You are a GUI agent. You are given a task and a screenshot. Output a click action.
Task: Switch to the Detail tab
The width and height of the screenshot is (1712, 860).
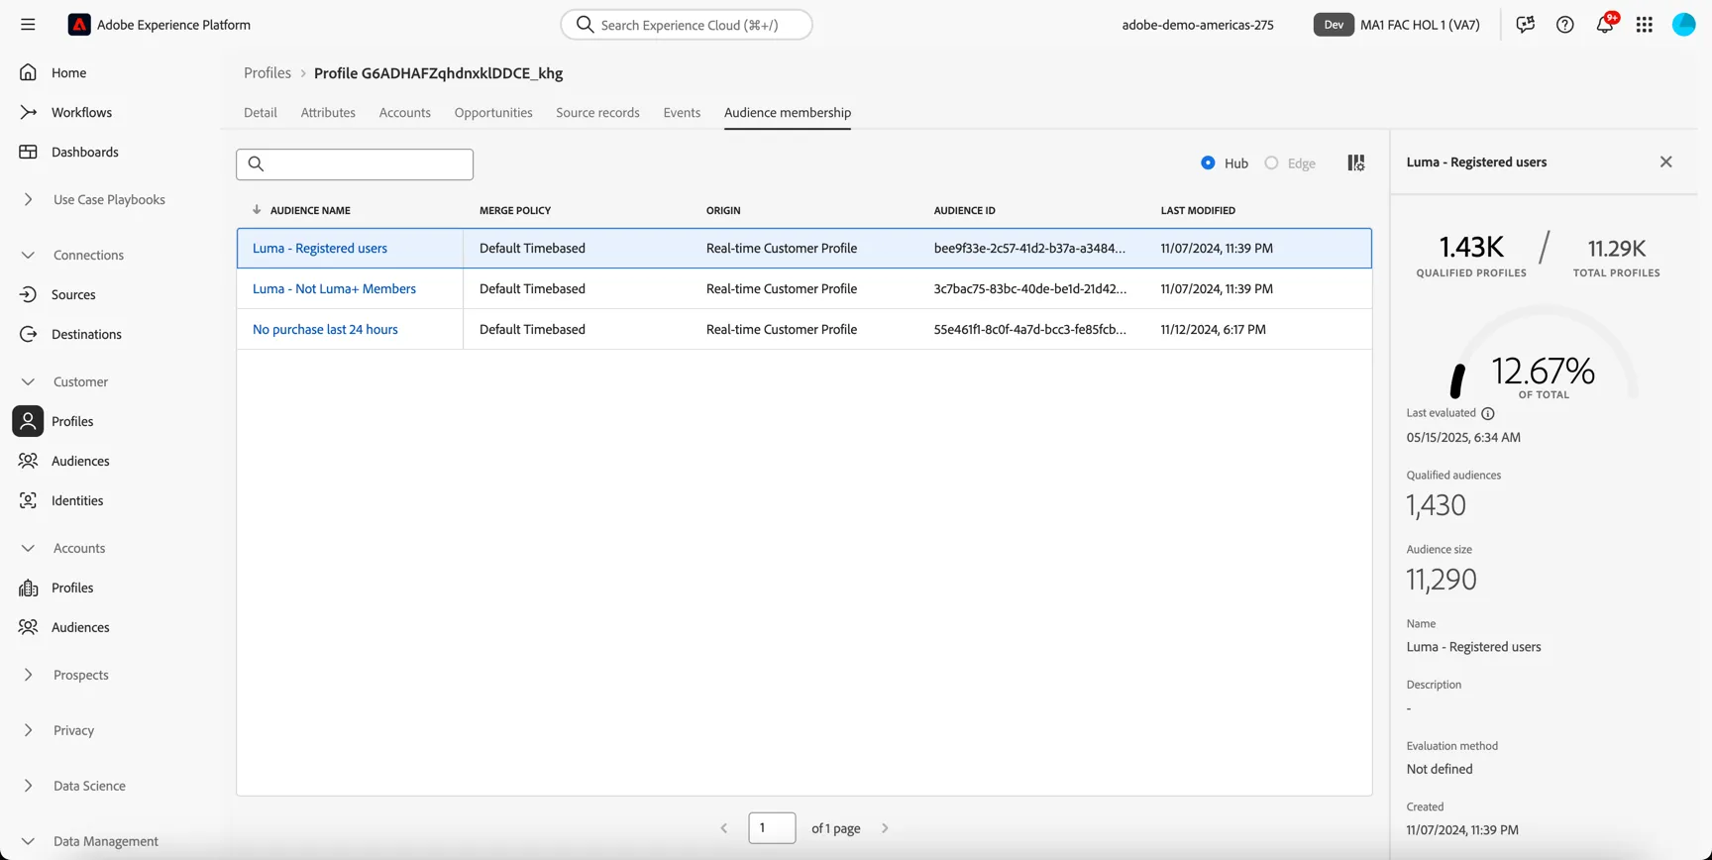pyautogui.click(x=261, y=112)
